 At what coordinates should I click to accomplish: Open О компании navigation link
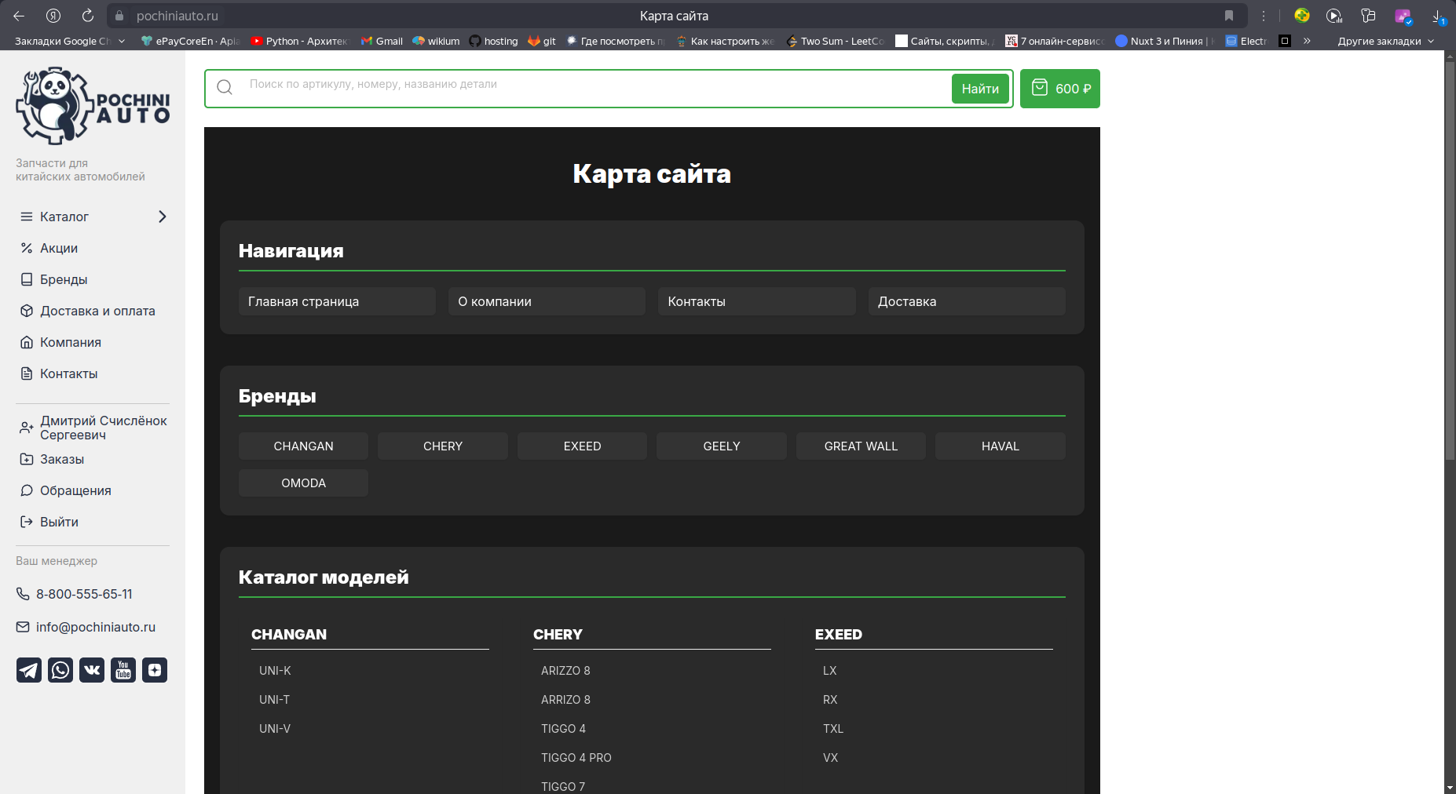pos(547,301)
